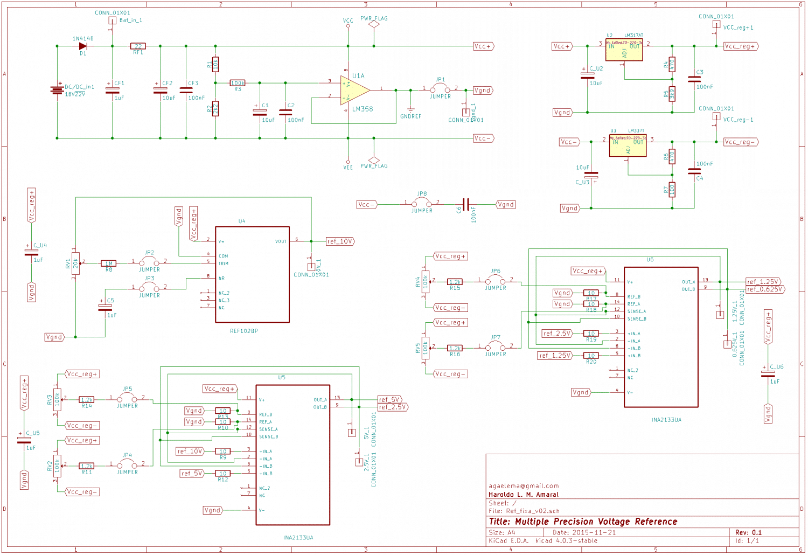This screenshot has height=555, width=808.
Task: Click resistor R7 symbol
Action: pyautogui.click(x=672, y=190)
